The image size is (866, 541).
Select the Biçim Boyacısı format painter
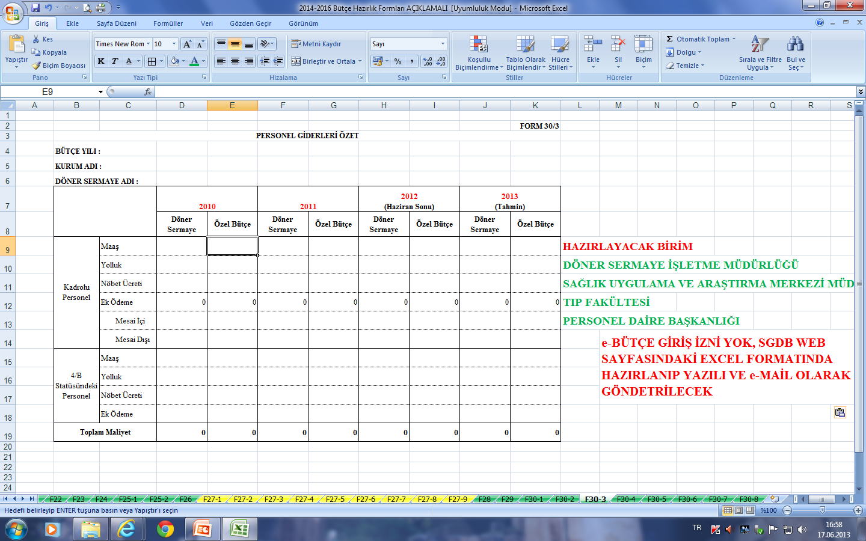click(59, 66)
